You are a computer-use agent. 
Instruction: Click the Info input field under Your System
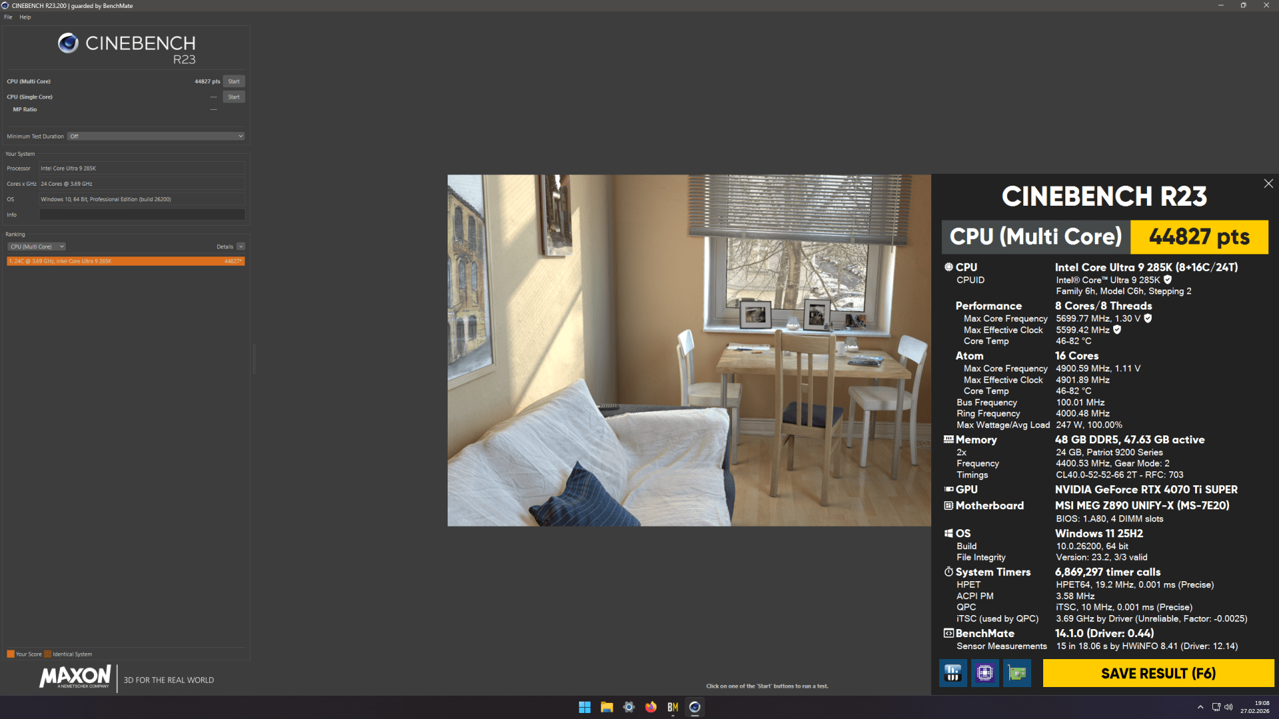tap(142, 214)
